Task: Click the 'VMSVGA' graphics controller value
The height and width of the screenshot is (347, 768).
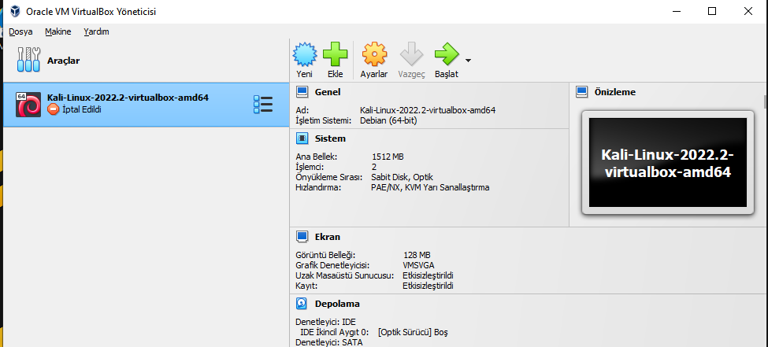Action: pyautogui.click(x=418, y=265)
